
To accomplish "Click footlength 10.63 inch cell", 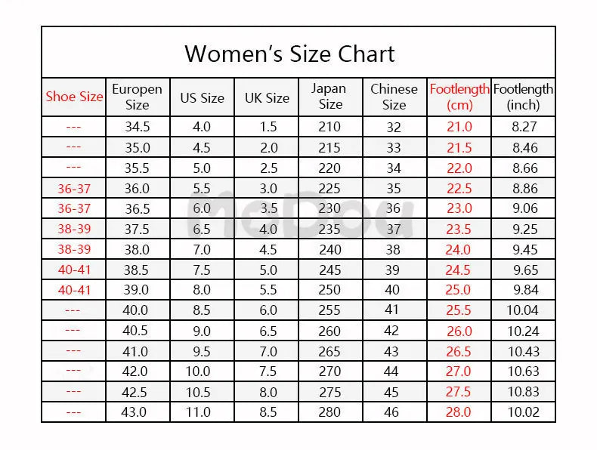I will pos(523,371).
